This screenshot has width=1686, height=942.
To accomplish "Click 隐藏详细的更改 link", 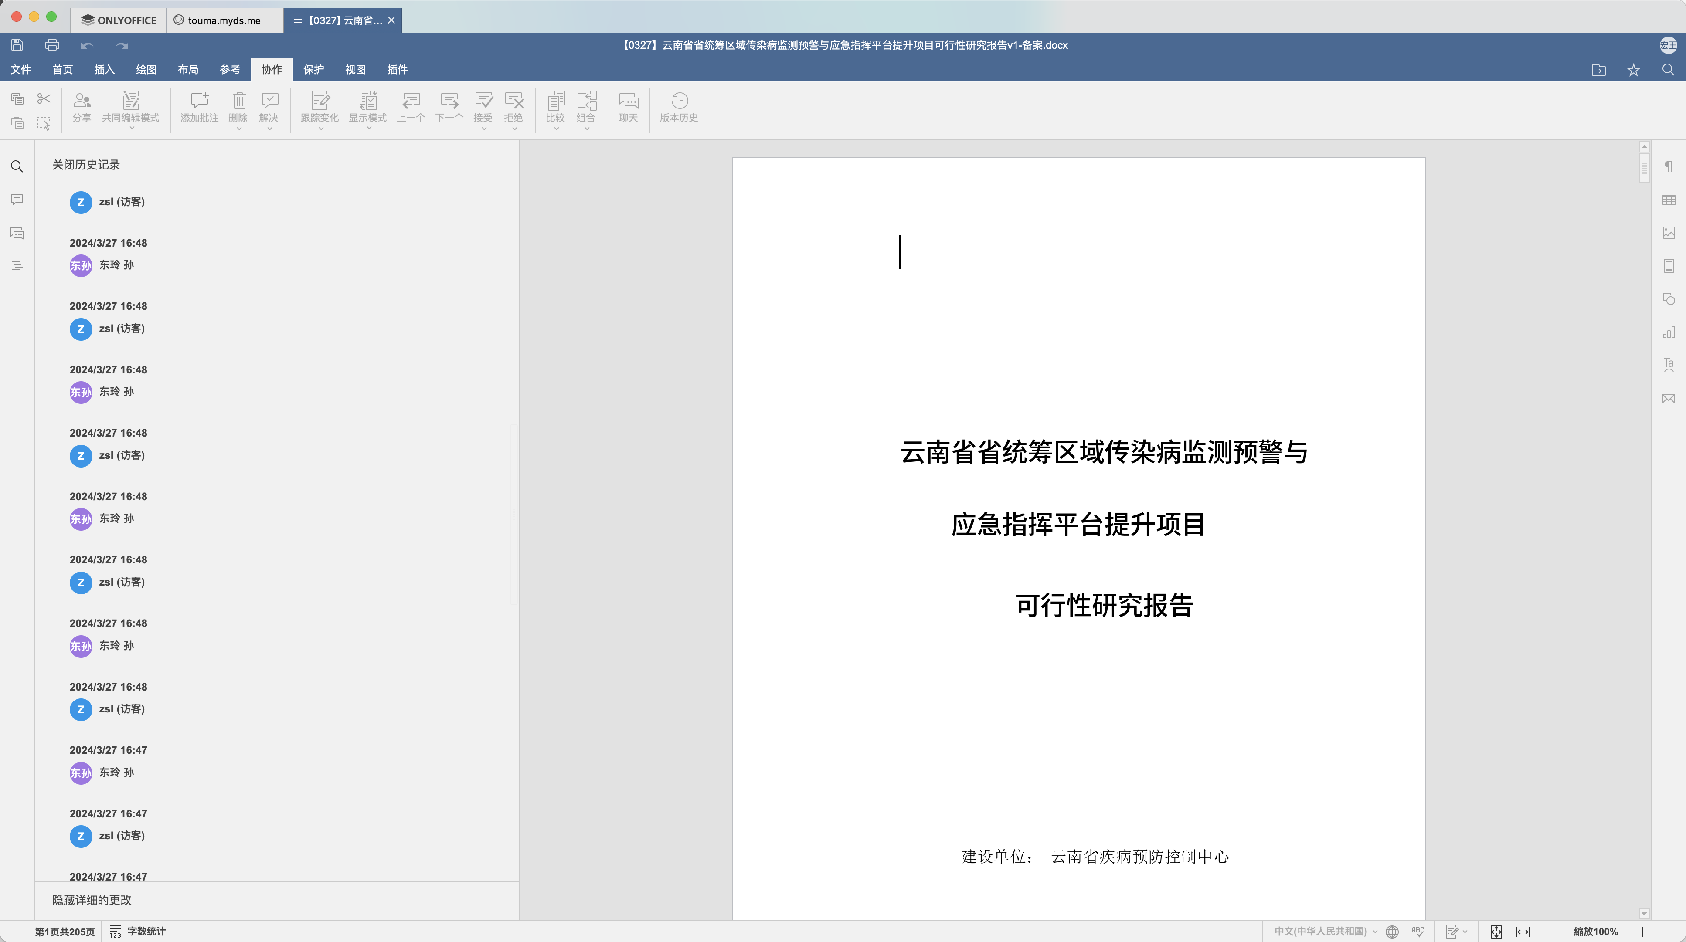I will point(92,900).
